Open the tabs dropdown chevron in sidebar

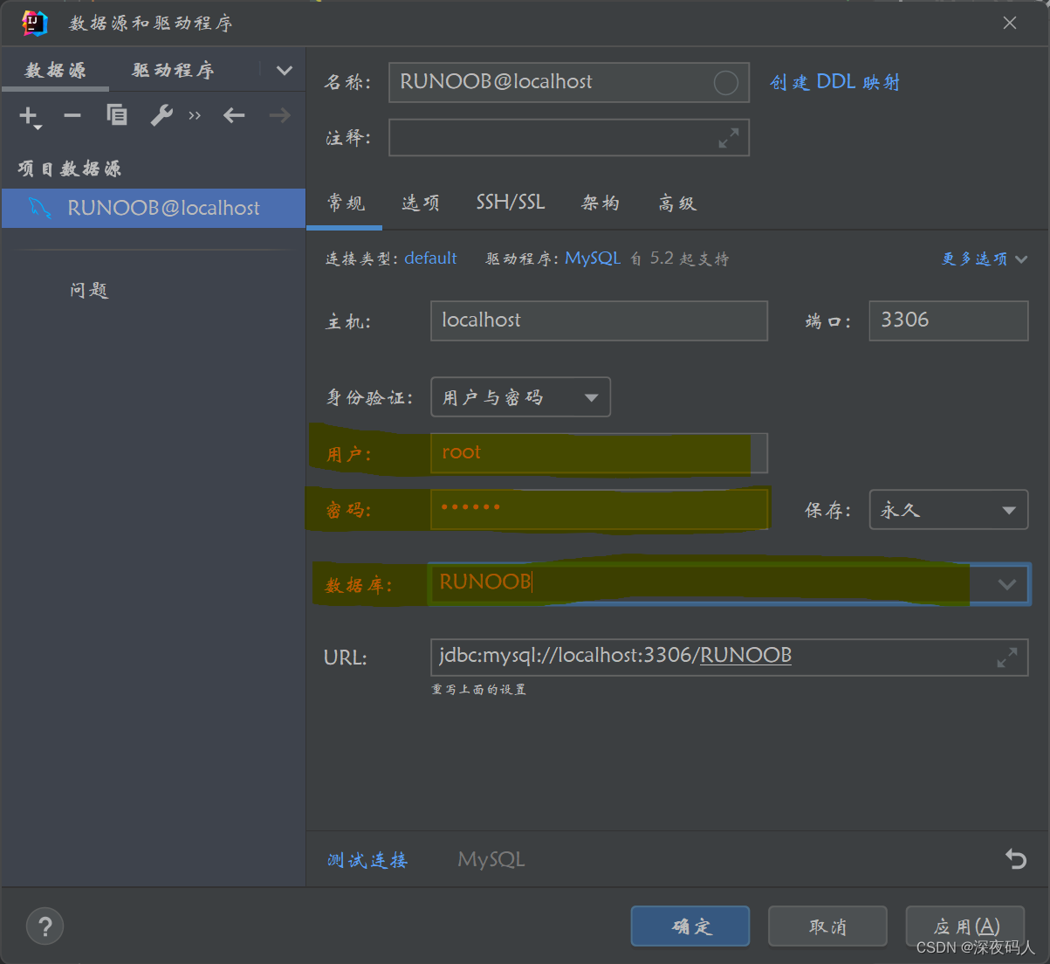pos(285,71)
